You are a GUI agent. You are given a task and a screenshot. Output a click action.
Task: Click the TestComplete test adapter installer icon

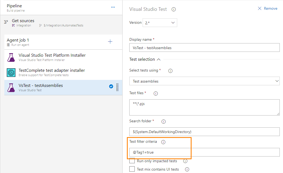(11, 72)
